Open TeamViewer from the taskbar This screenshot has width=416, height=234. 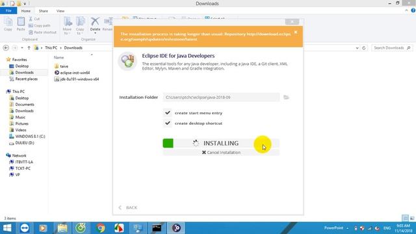click(x=25, y=228)
